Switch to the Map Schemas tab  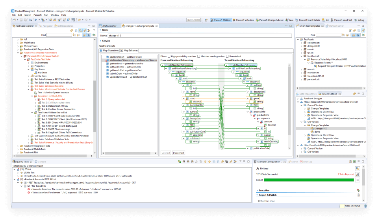pyautogui.click(x=129, y=51)
